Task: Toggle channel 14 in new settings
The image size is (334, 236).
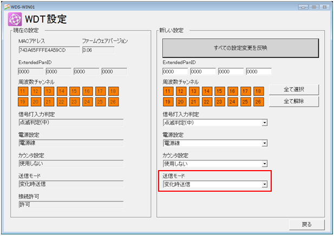Action: point(206,91)
